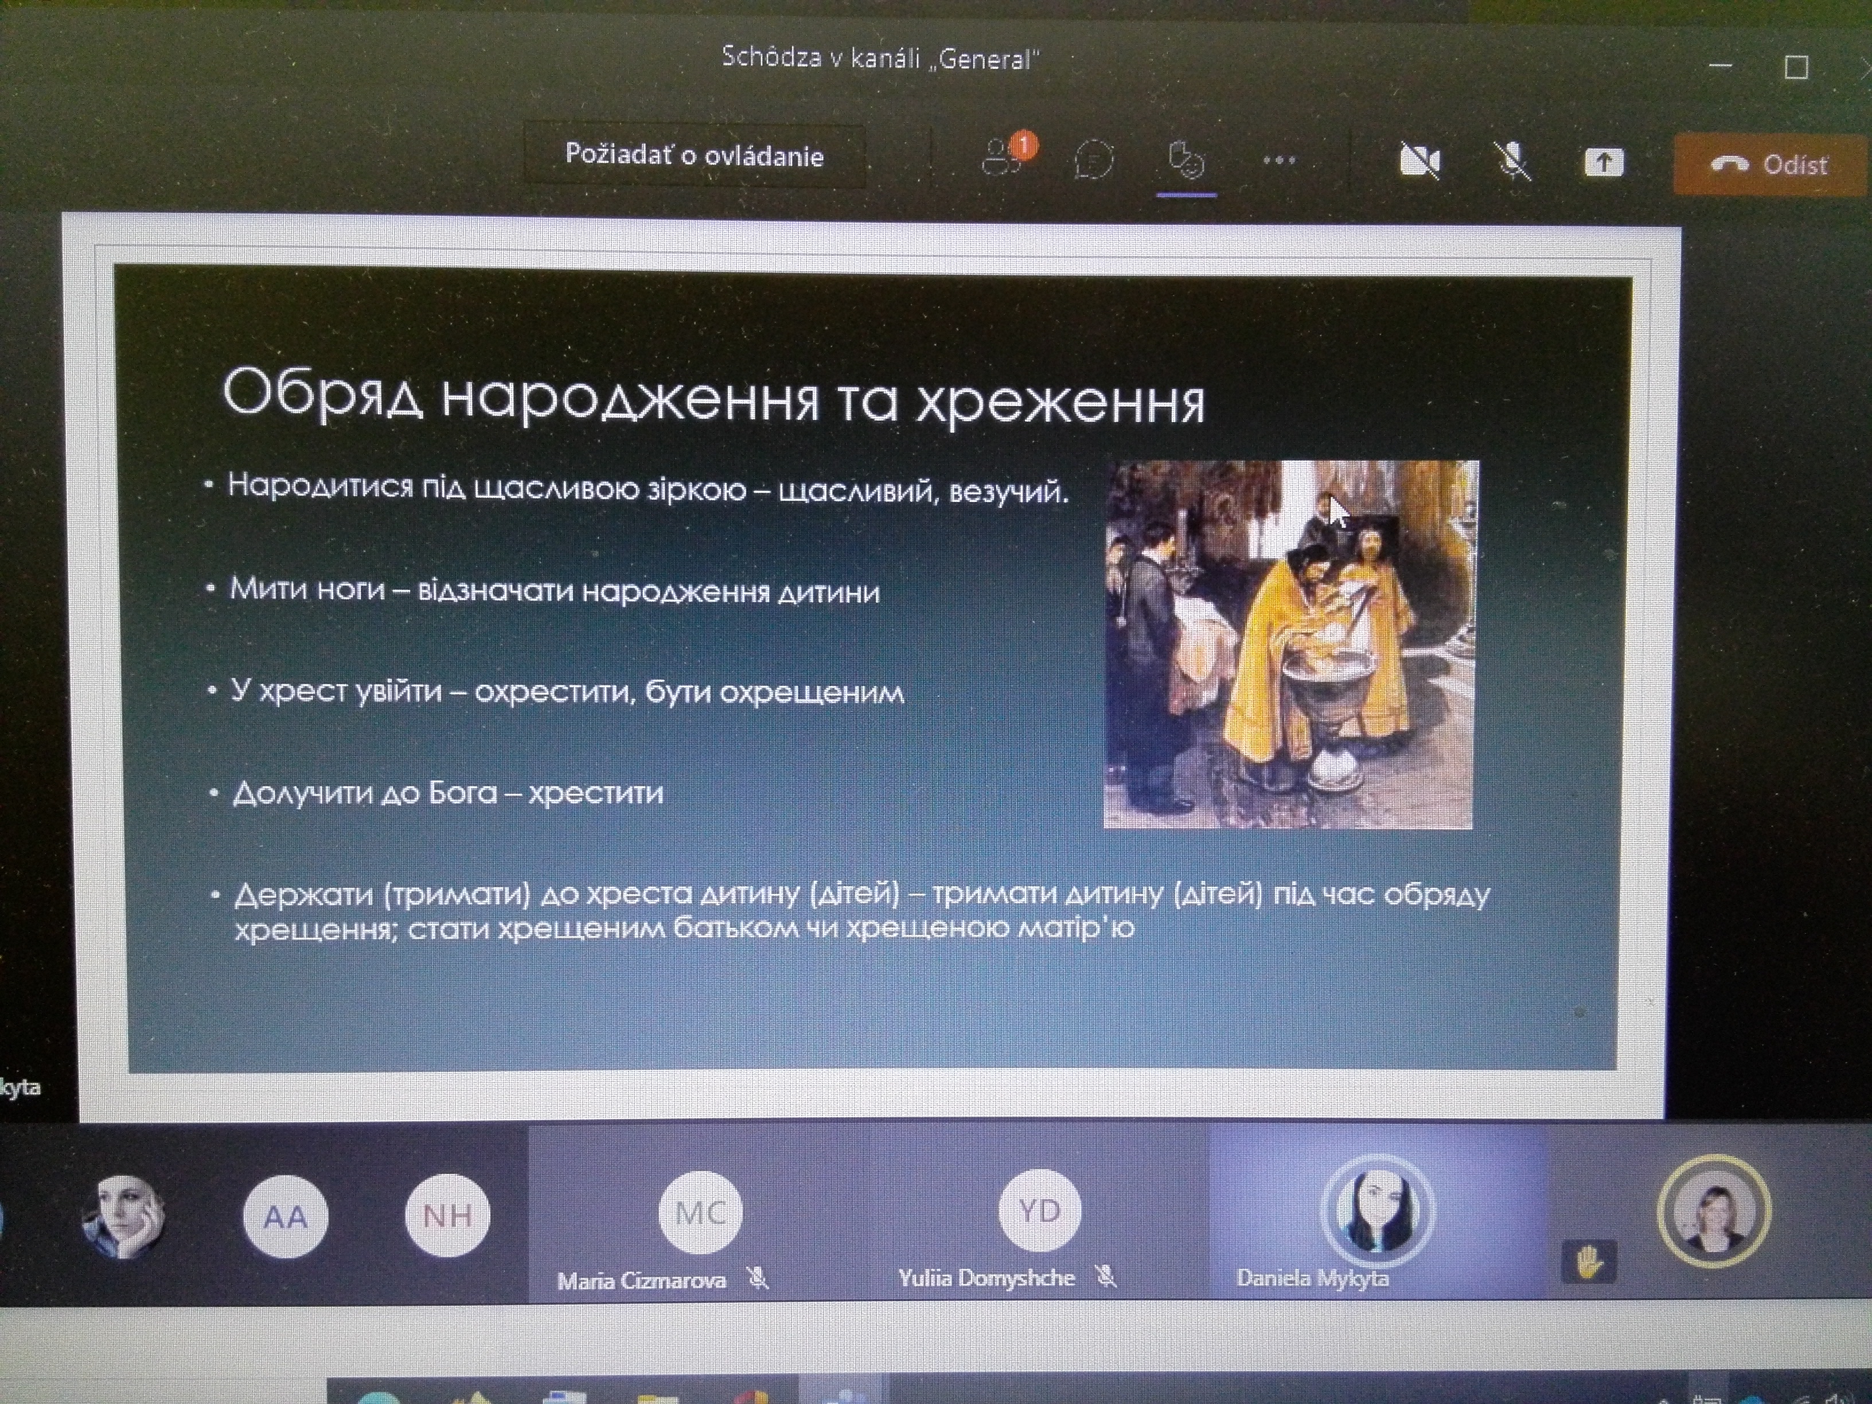Open the more actions ellipsis menu

pyautogui.click(x=1279, y=160)
